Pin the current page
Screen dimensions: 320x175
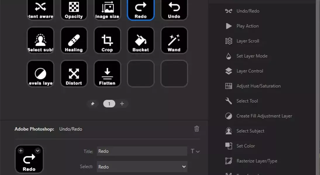(x=92, y=104)
